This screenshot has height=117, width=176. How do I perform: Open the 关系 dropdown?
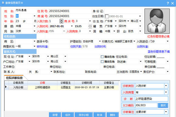coord(51,71)
